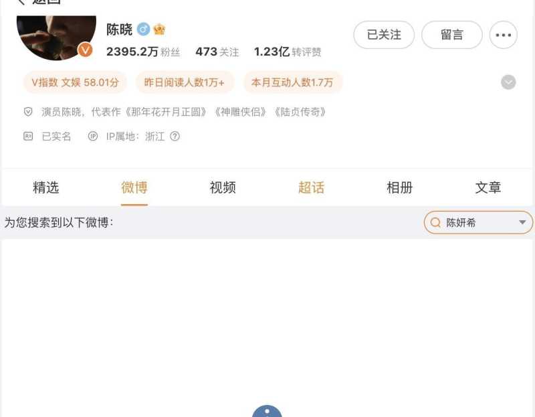535x417 pixels.
Task: Click the 陈妍希 search input field
Action: [x=478, y=223]
